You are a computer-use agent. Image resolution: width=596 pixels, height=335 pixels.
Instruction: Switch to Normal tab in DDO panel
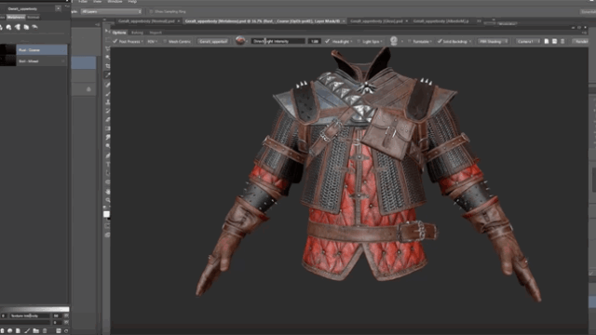34,17
